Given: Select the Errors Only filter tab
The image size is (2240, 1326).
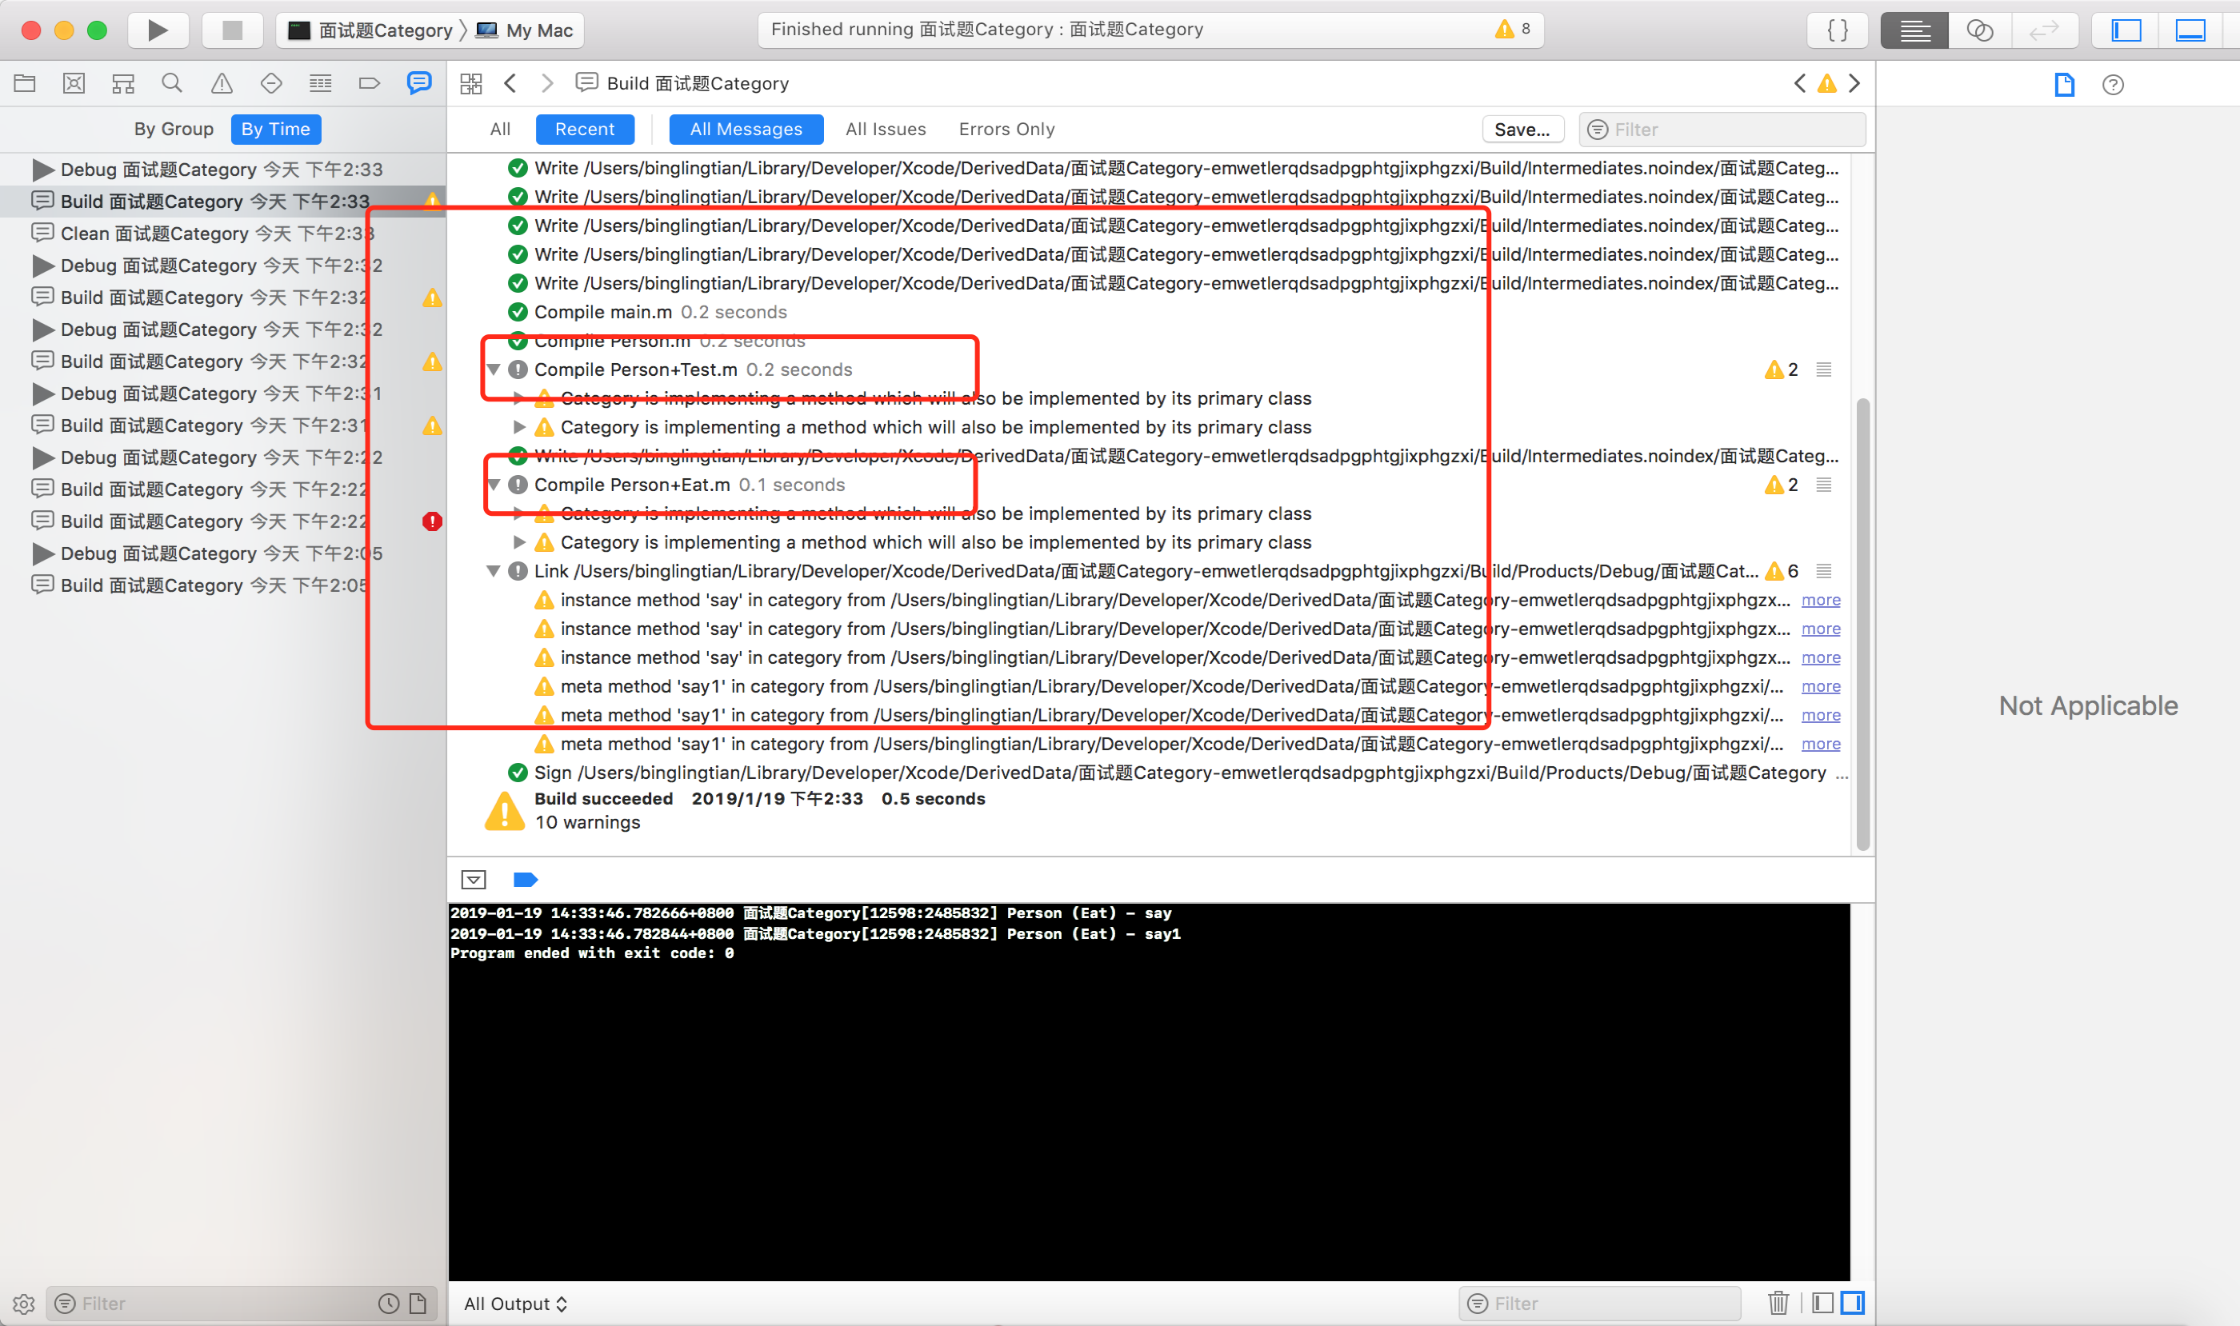Looking at the screenshot, I should [1006, 129].
